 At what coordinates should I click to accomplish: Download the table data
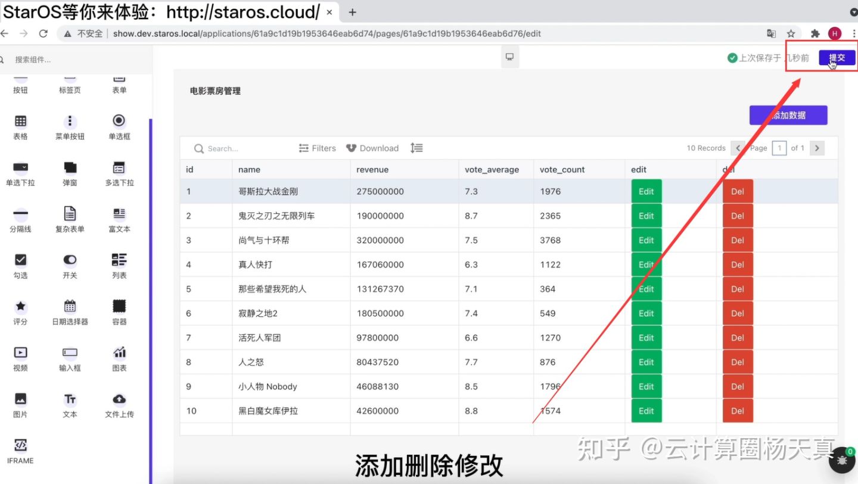[372, 148]
